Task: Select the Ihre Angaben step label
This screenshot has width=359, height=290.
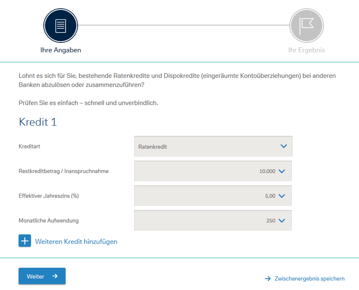Action: 61,50
